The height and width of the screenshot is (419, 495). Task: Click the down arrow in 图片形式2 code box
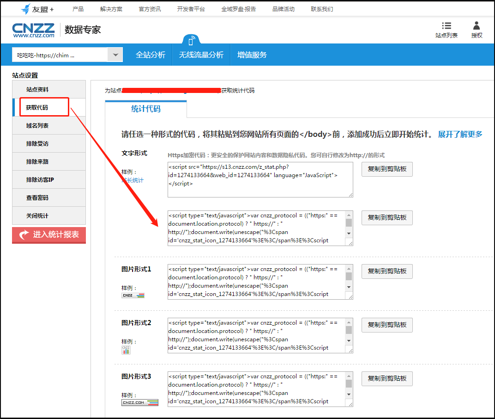pos(349,341)
